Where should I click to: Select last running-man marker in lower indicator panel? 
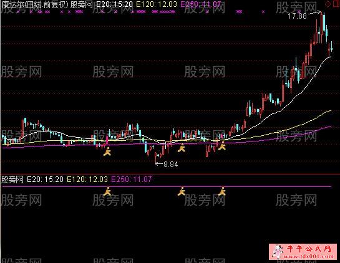tap(222, 191)
